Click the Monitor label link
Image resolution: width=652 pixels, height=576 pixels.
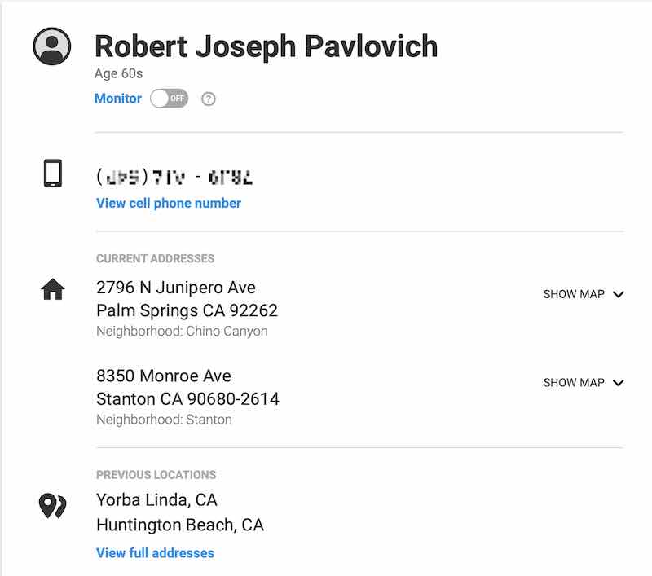(x=118, y=99)
